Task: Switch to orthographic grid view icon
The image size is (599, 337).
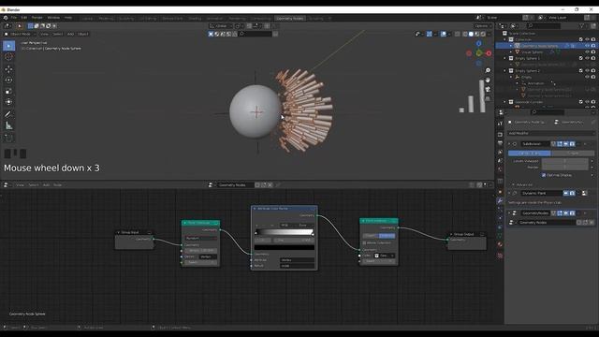Action: click(488, 98)
